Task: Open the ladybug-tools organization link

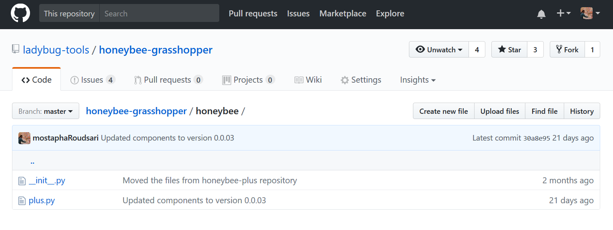Action: click(x=56, y=50)
